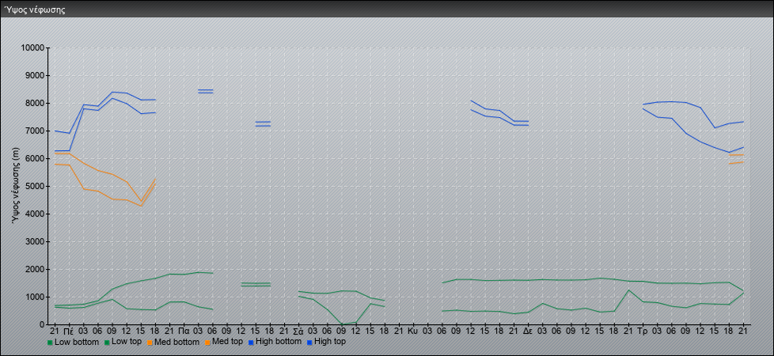Toggle the Low bottom series label

78,342
